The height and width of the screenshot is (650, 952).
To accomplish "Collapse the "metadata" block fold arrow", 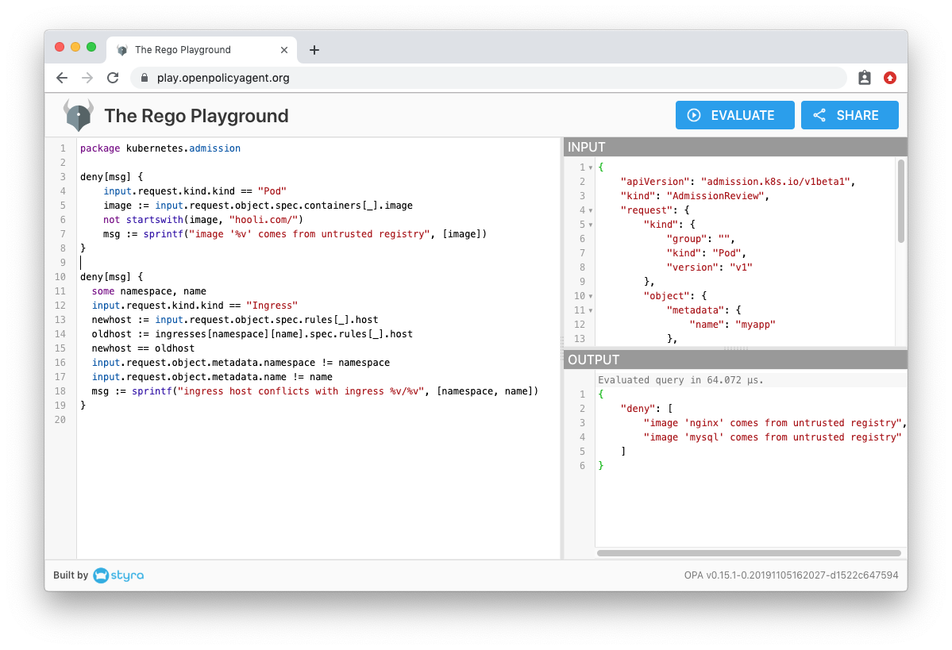I will (591, 310).
